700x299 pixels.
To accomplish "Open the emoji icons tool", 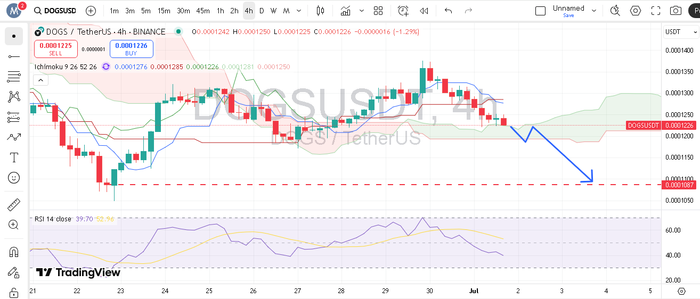I will coord(14,178).
